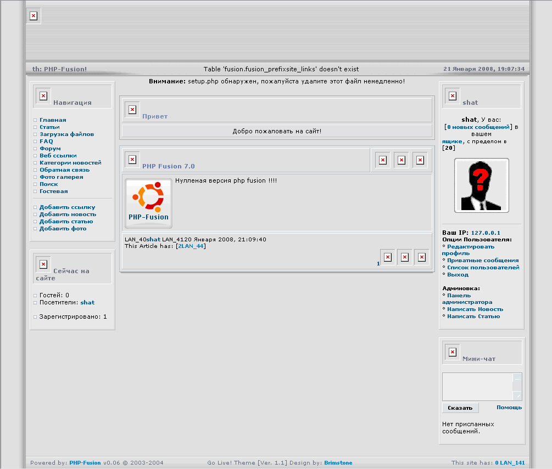Viewport: 552px width, 469px height.
Task: View the Список пользователей
Action: (x=483, y=268)
